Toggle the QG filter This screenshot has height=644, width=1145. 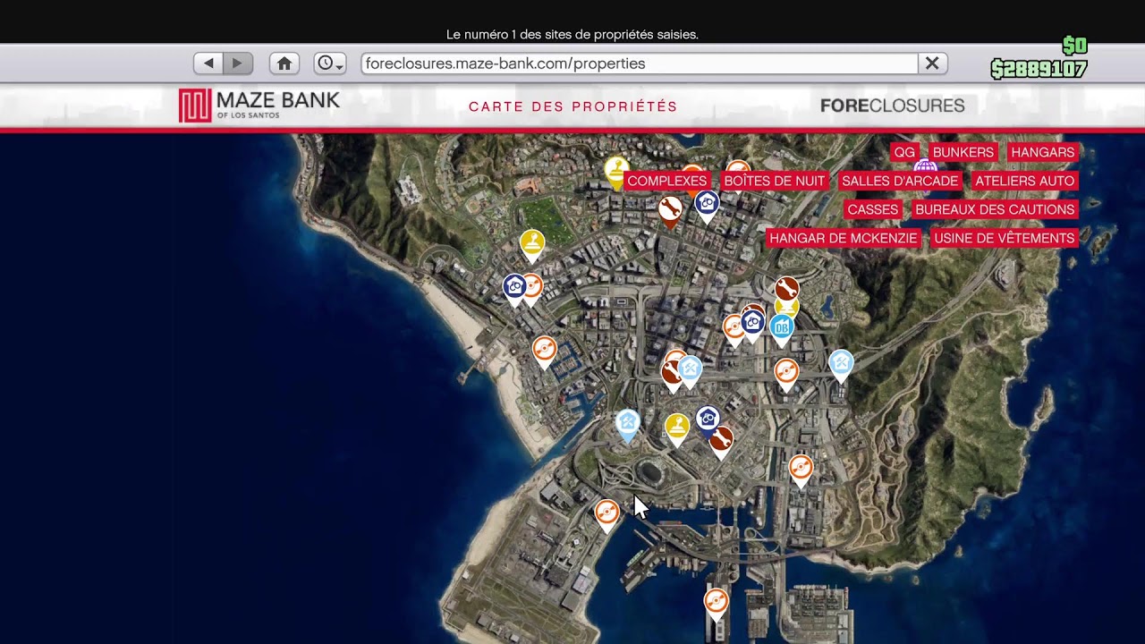click(x=905, y=152)
